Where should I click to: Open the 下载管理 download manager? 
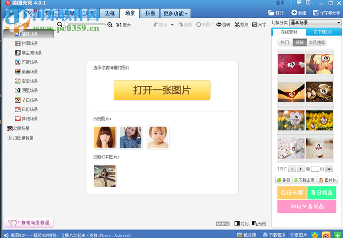click(x=274, y=235)
